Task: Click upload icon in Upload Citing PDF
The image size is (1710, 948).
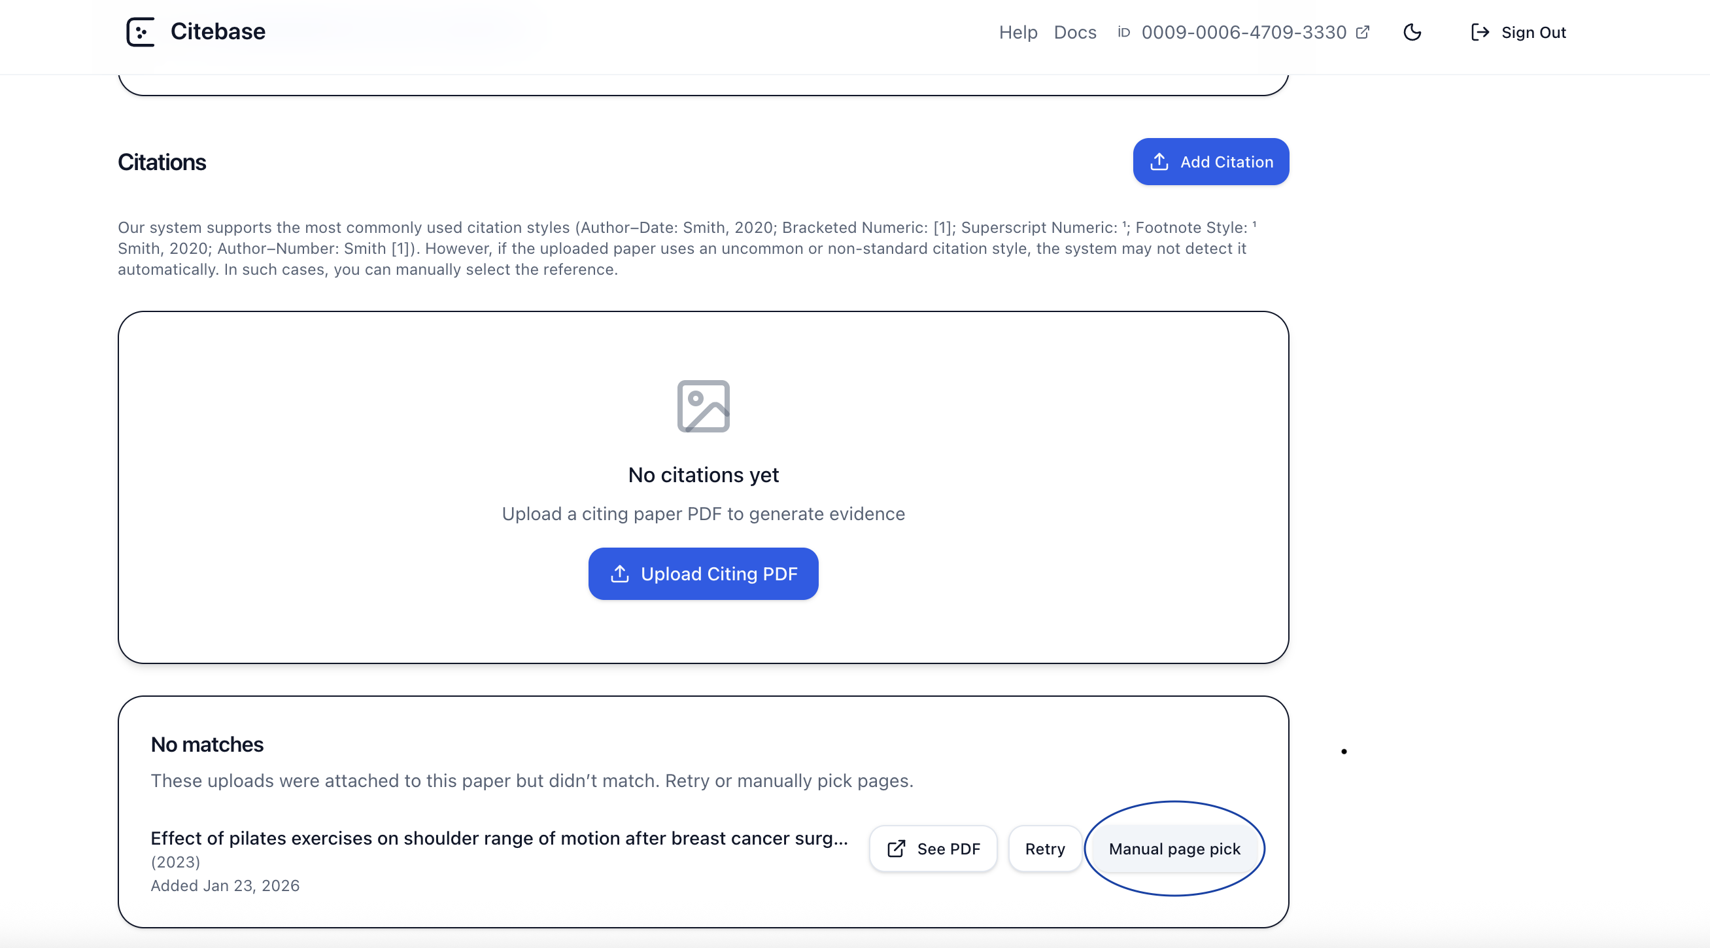Action: click(619, 573)
